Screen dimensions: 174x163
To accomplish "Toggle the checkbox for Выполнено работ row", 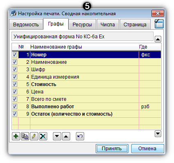I will [x=15, y=107].
